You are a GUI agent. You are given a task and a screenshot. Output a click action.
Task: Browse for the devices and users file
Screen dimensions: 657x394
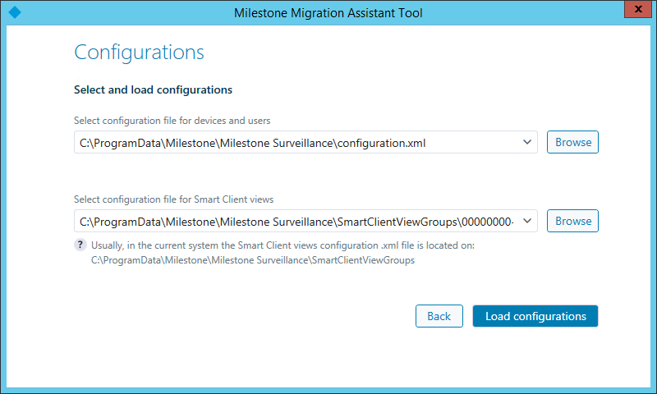572,142
